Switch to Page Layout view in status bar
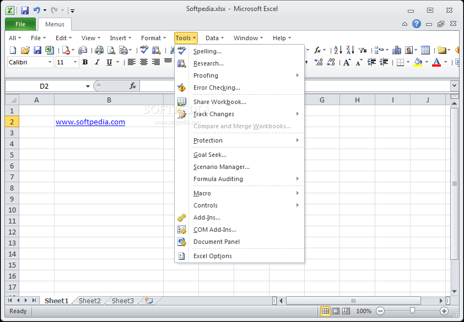 (x=336, y=311)
